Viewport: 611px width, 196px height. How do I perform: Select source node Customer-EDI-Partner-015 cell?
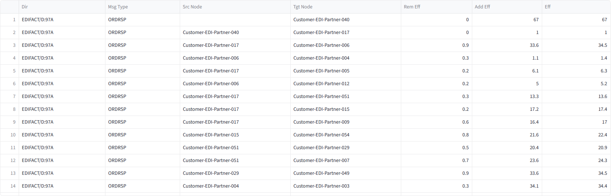211,135
